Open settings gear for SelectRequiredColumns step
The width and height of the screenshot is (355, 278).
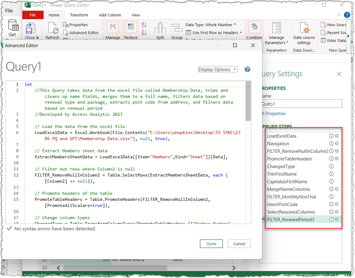point(337,212)
